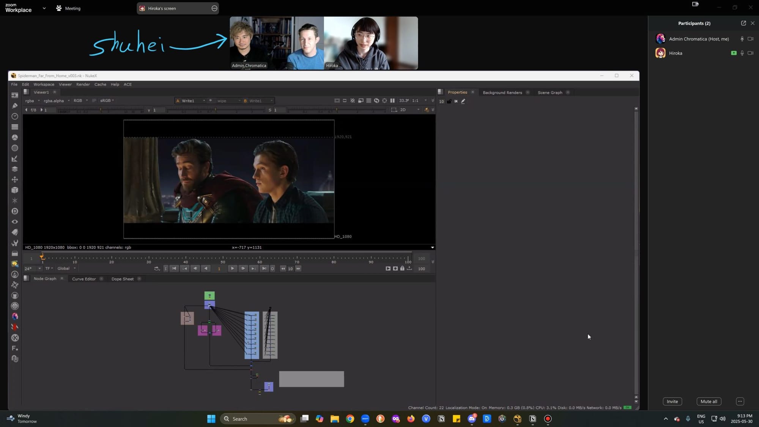Open the Merge nodes menu (layers icon)
This screenshot has height=427, width=759.
click(15, 169)
